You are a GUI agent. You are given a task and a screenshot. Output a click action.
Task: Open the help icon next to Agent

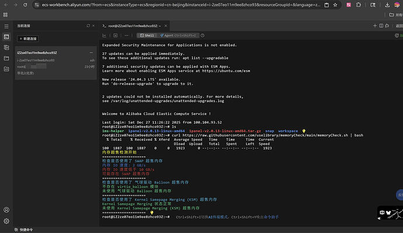click(x=203, y=36)
